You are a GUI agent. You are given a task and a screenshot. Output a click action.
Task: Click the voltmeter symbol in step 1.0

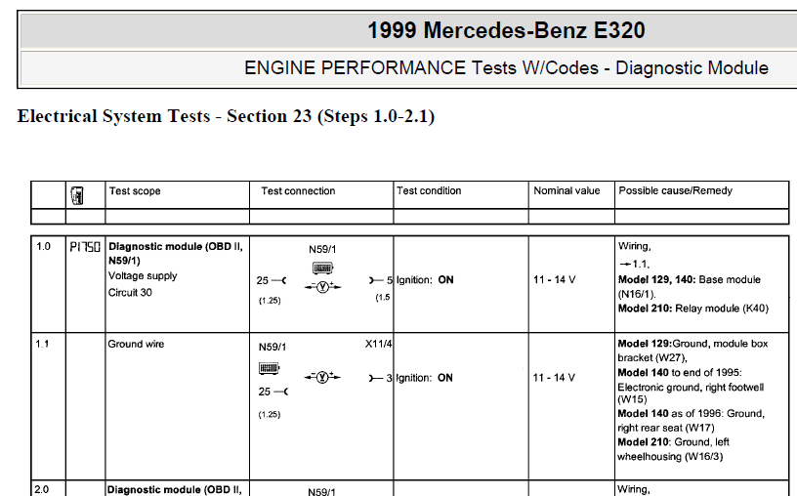(x=322, y=287)
